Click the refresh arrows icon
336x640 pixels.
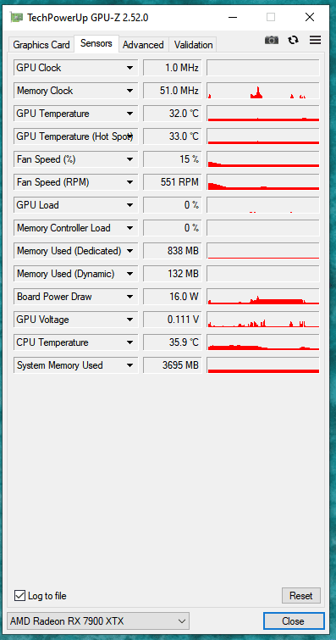pos(293,40)
